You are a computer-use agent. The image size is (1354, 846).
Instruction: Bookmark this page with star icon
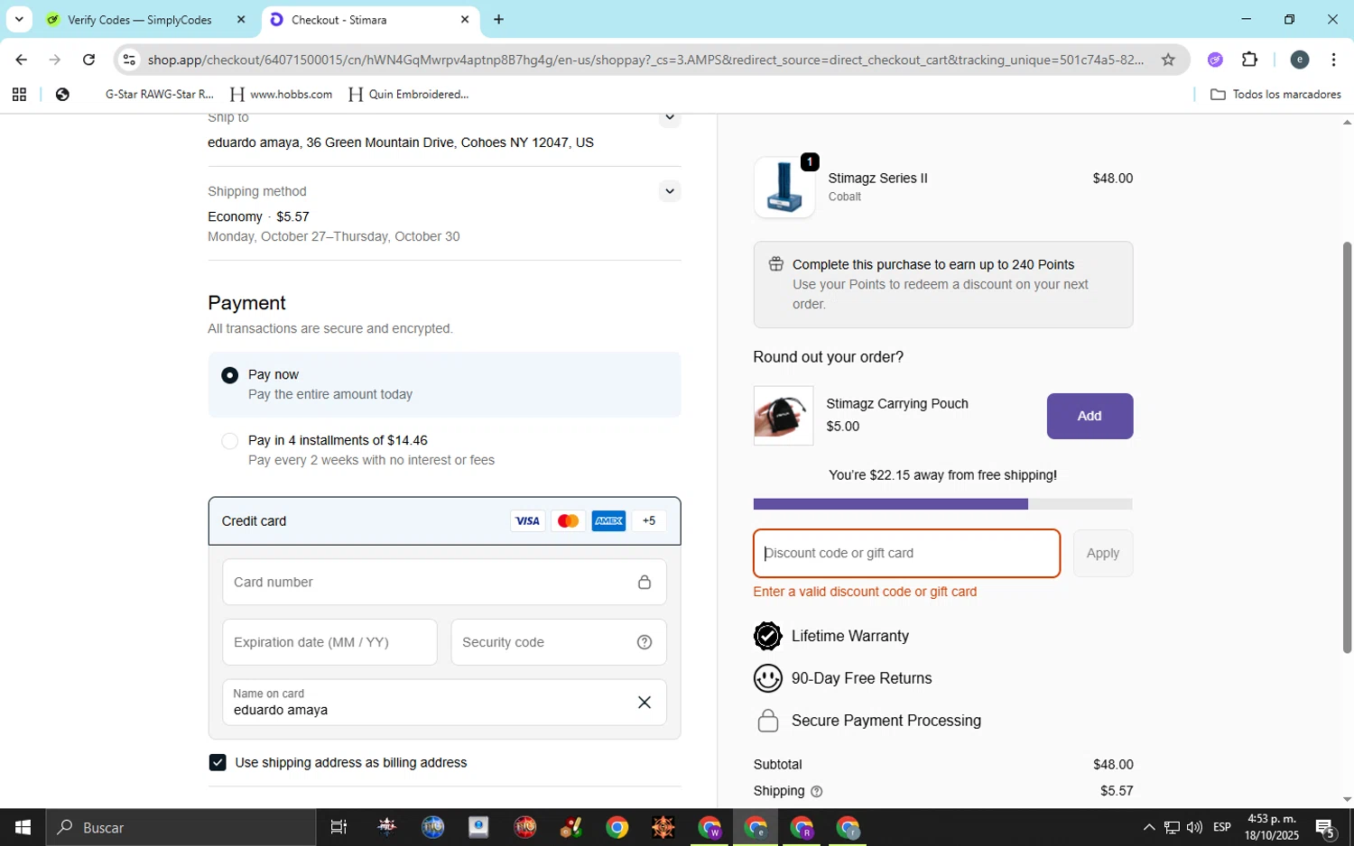1168,60
